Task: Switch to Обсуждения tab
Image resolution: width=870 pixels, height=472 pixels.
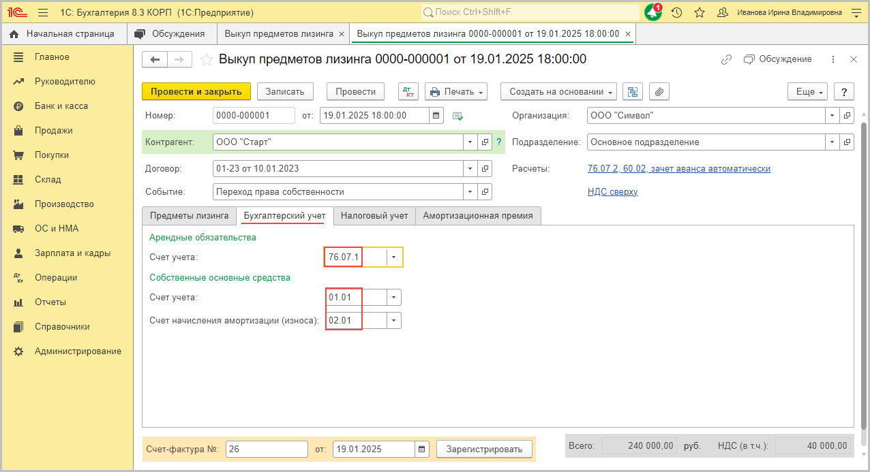Action: (x=170, y=33)
